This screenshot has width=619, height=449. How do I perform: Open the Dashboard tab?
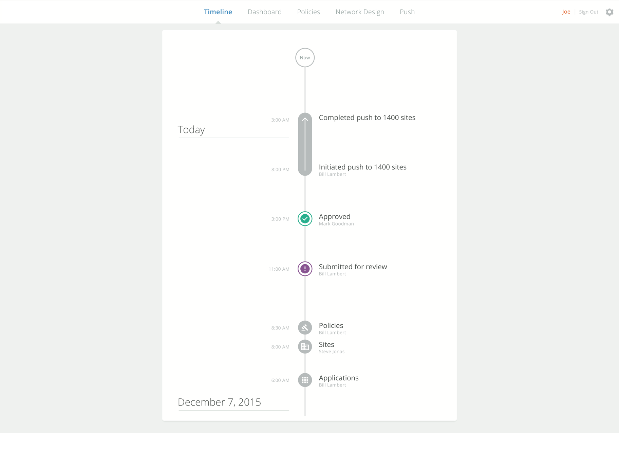[x=265, y=12]
